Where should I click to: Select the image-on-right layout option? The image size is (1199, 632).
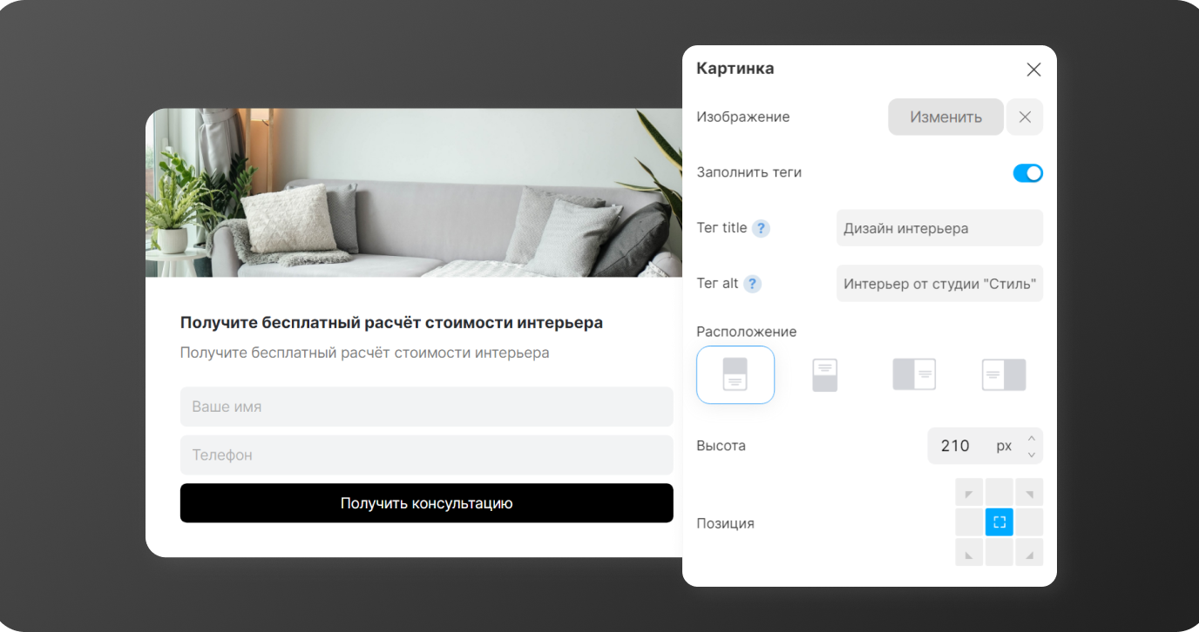[1004, 375]
